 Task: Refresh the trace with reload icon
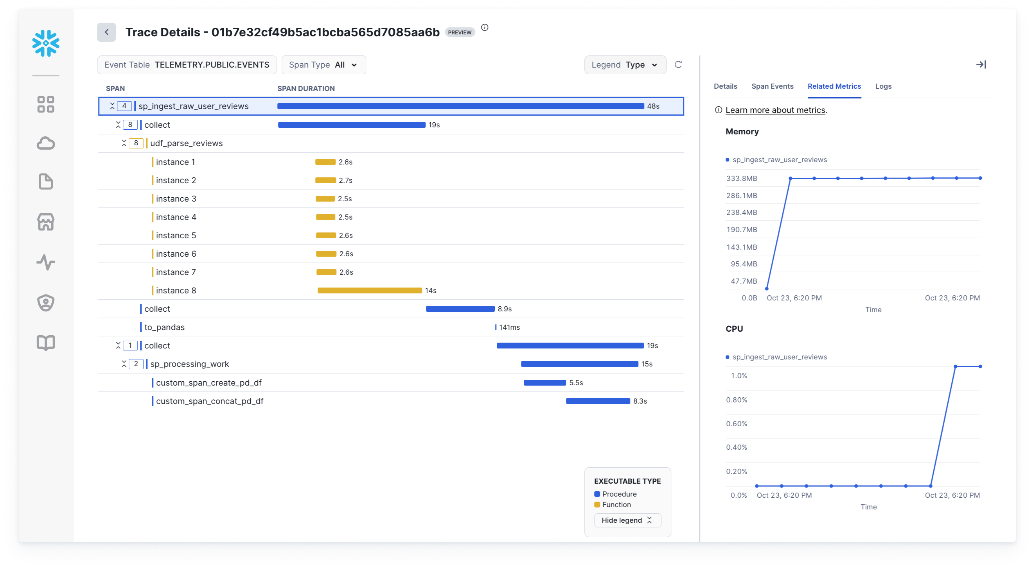coord(678,64)
